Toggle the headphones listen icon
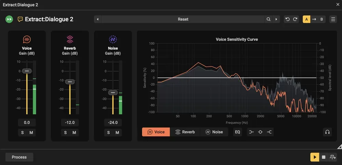This screenshot has width=342, height=165. (327, 132)
